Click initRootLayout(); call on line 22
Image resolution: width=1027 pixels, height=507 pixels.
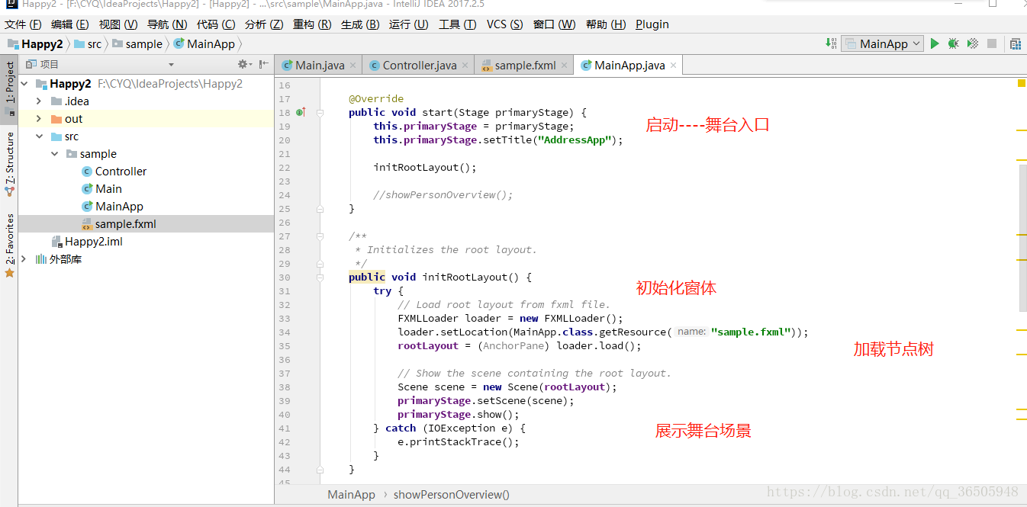(425, 167)
